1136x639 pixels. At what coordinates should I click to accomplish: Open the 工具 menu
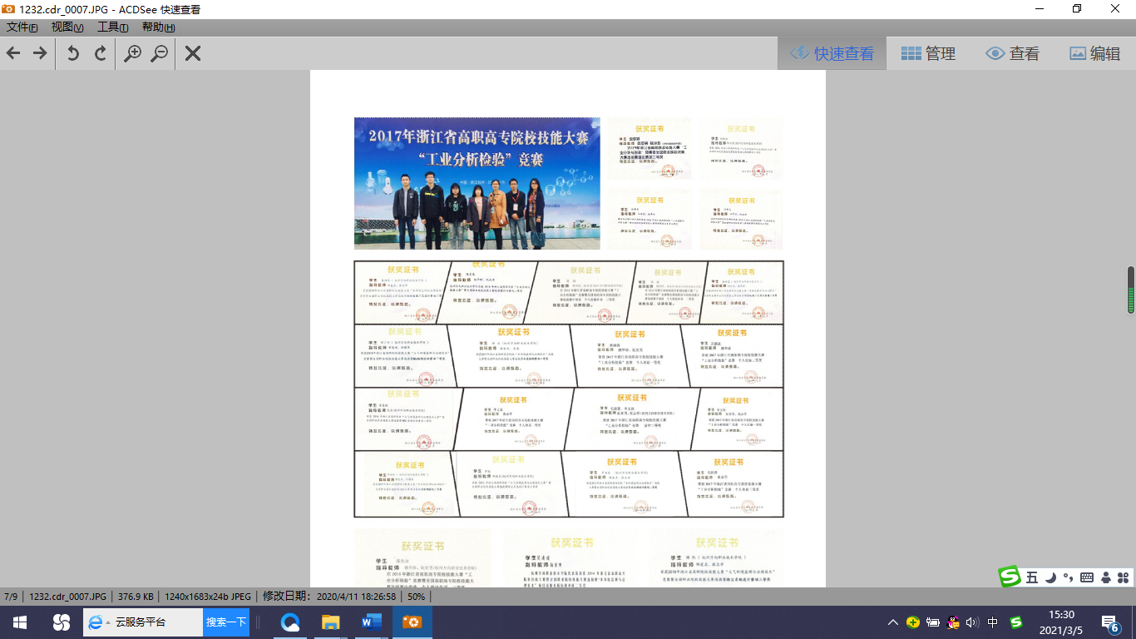[x=112, y=27]
